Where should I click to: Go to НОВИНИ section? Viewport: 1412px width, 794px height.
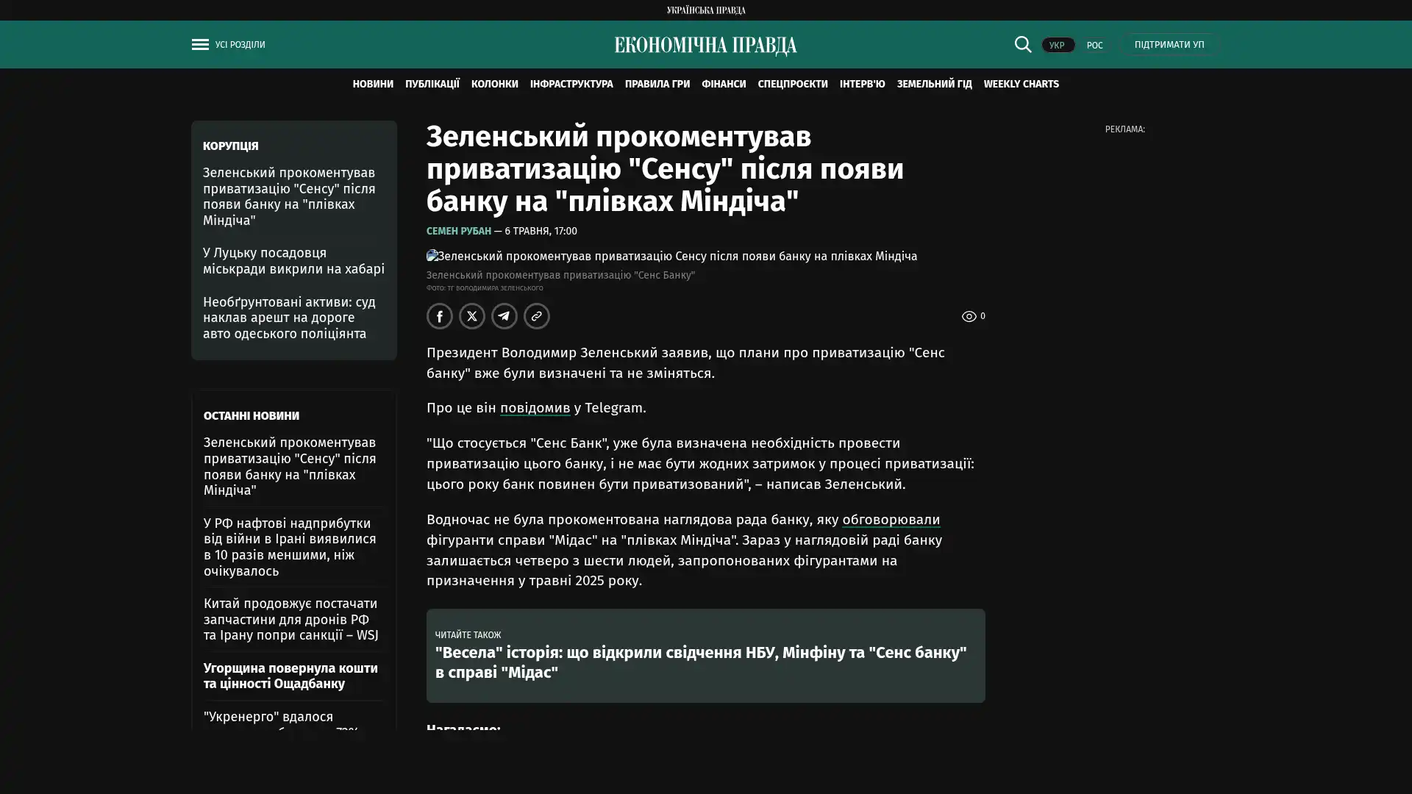373,84
